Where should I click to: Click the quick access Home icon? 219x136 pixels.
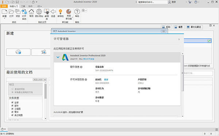[x=33, y=2]
